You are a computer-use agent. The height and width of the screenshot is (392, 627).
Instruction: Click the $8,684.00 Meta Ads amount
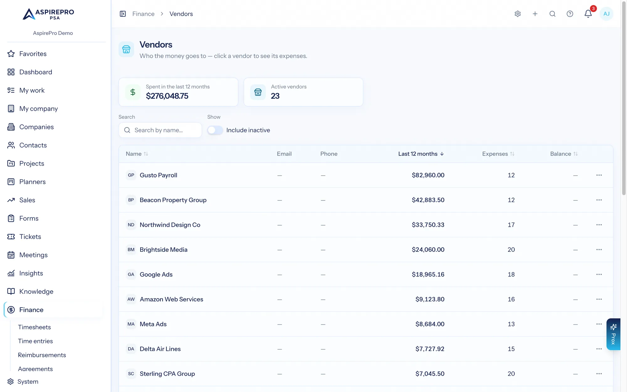pos(430,324)
